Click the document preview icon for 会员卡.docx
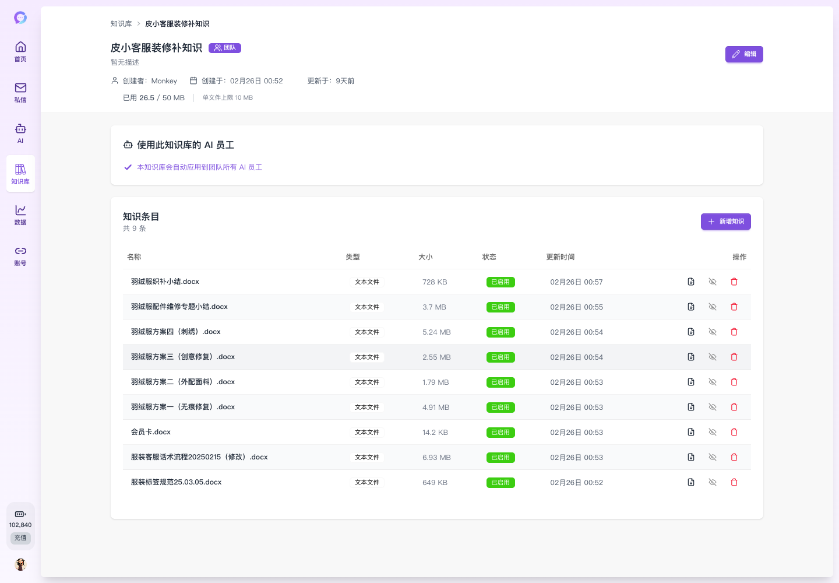Viewport: 839px width, 583px height. tap(691, 432)
